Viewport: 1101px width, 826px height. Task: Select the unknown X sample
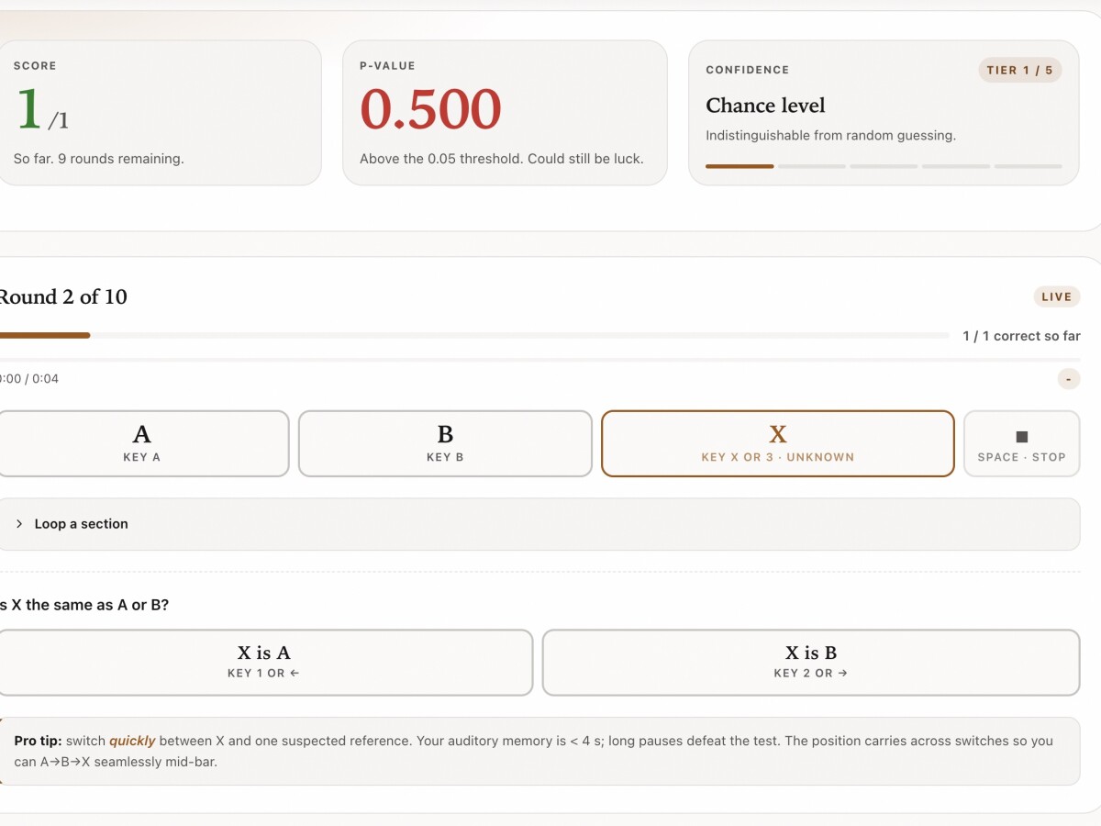pyautogui.click(x=778, y=443)
